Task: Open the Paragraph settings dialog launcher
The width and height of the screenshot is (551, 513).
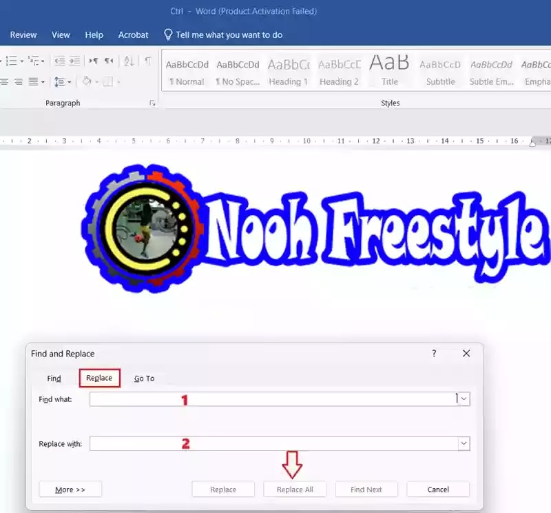Action: [152, 103]
